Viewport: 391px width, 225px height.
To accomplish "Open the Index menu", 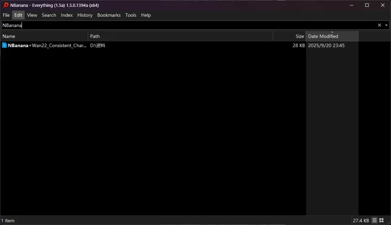I will pos(67,15).
